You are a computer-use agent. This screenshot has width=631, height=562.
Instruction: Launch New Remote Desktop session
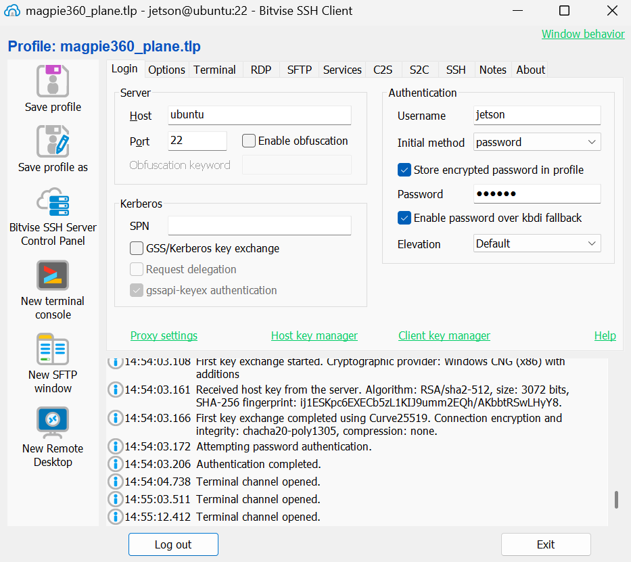(x=53, y=423)
